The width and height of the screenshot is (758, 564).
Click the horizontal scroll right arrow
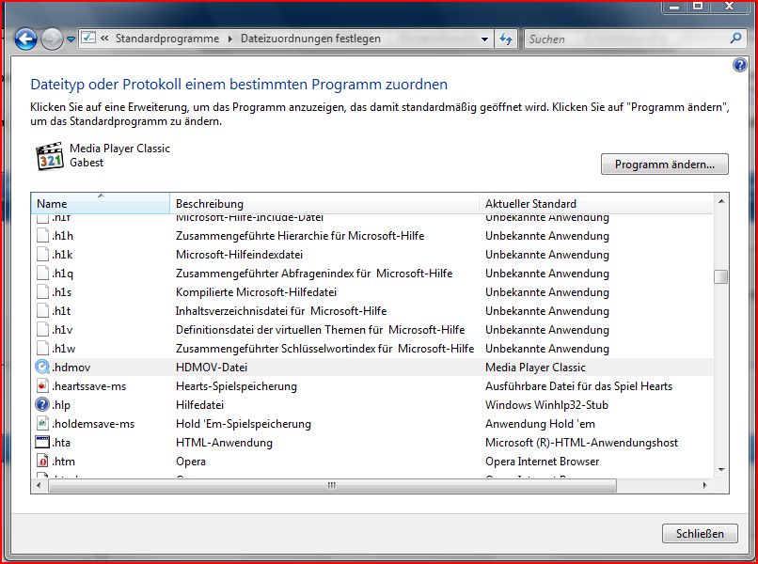(704, 485)
